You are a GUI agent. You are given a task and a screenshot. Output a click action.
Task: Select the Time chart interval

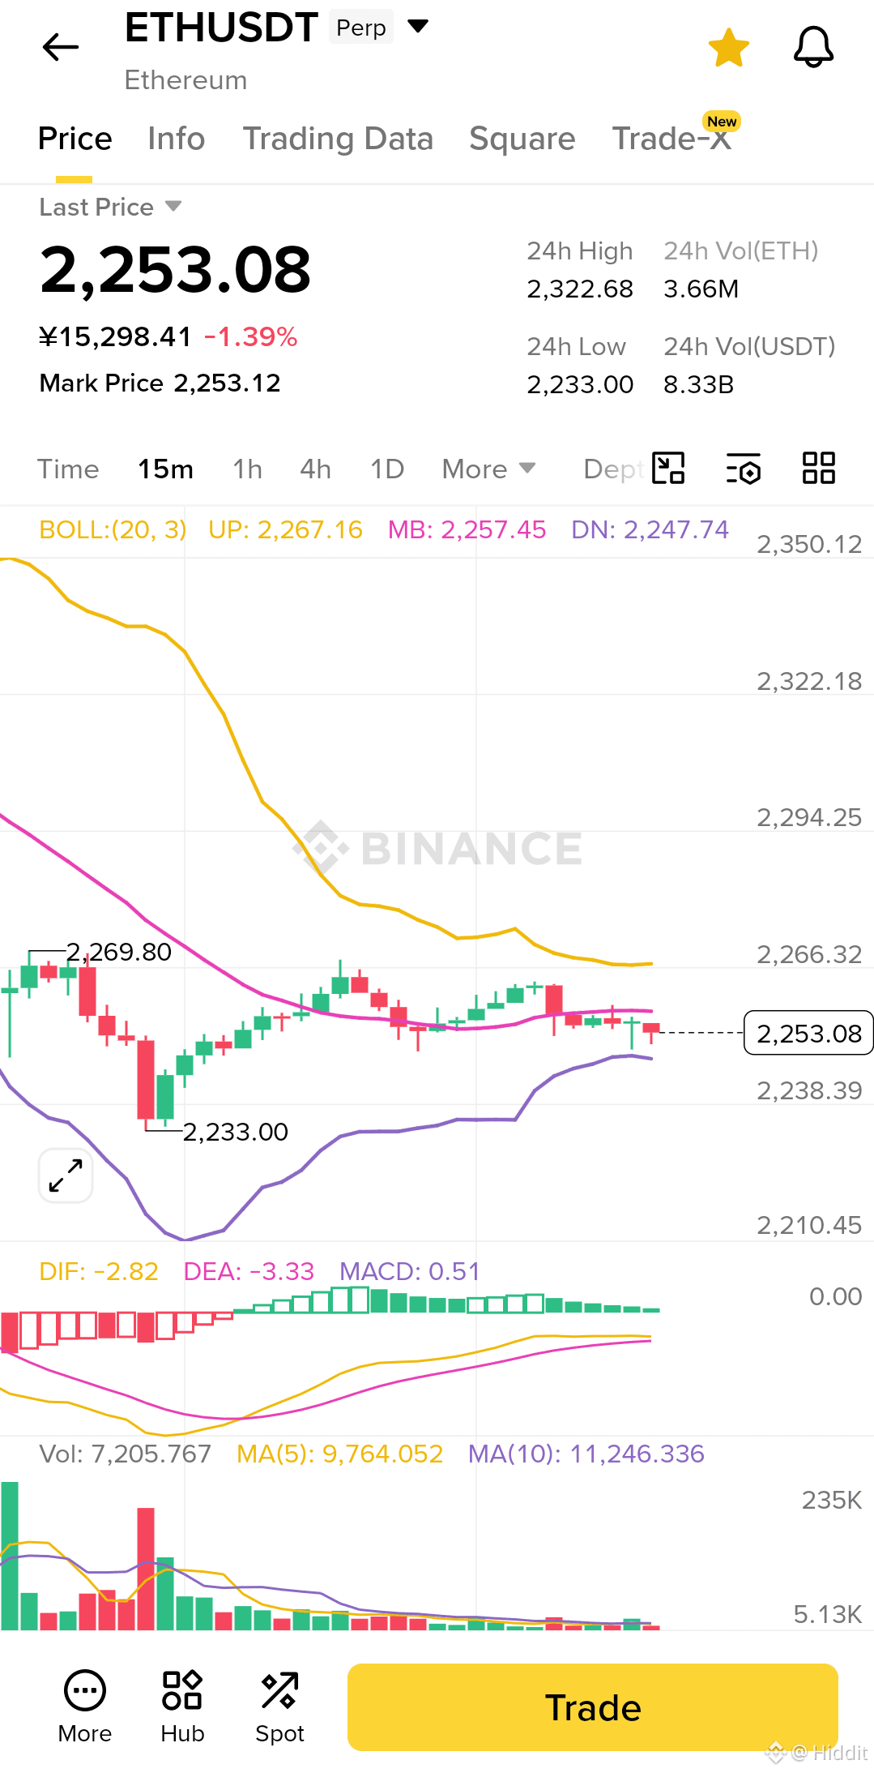coord(68,469)
